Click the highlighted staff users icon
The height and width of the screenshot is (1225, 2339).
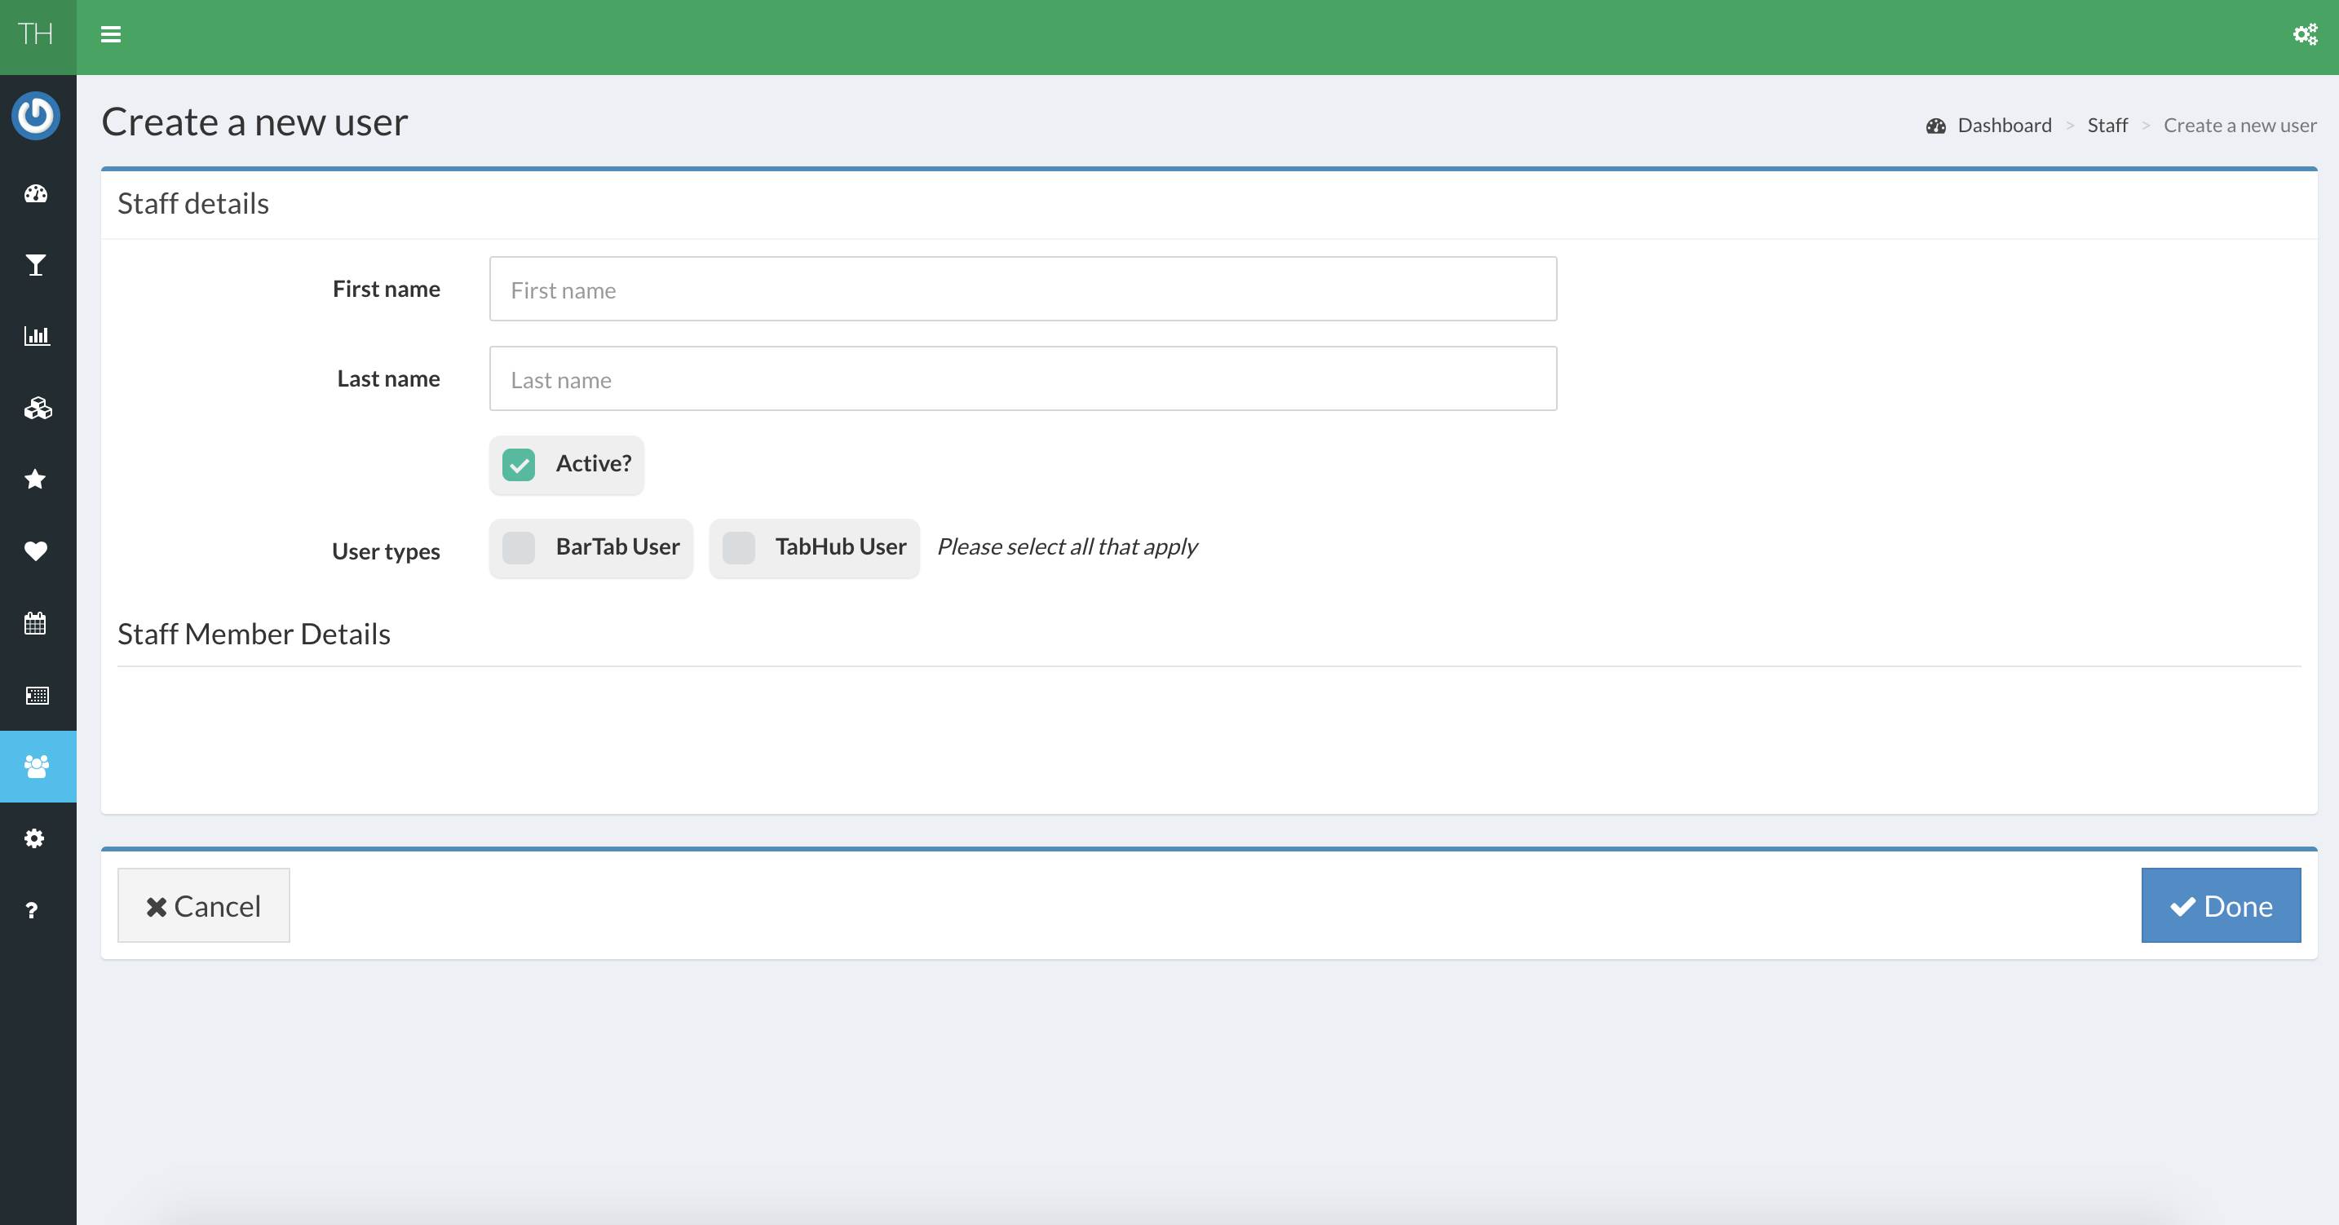37,767
